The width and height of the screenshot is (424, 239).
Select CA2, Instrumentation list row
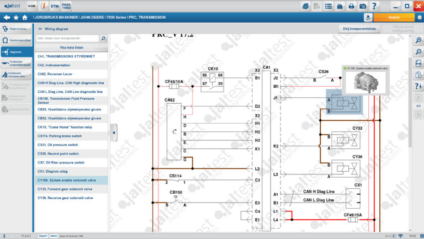71,65
